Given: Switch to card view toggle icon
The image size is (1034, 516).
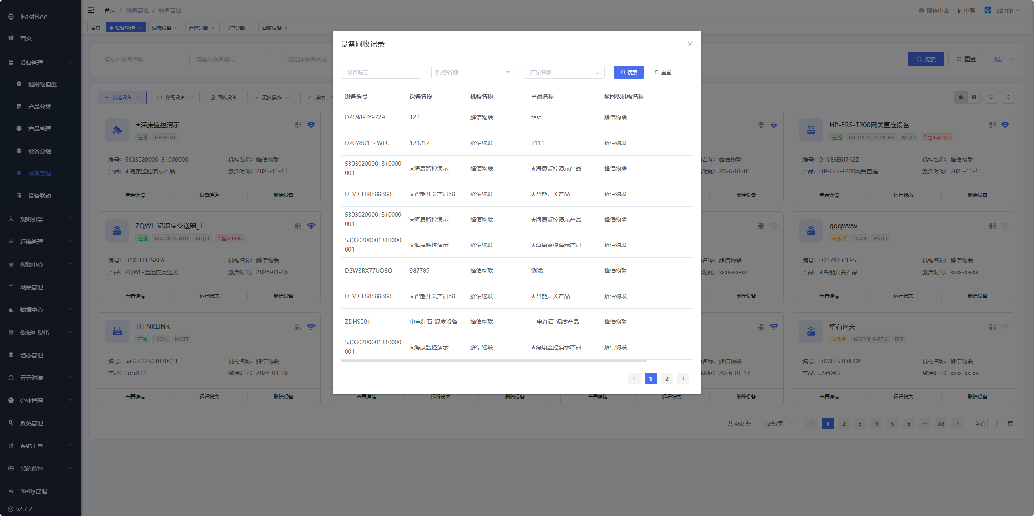Looking at the screenshot, I should click(x=960, y=97).
